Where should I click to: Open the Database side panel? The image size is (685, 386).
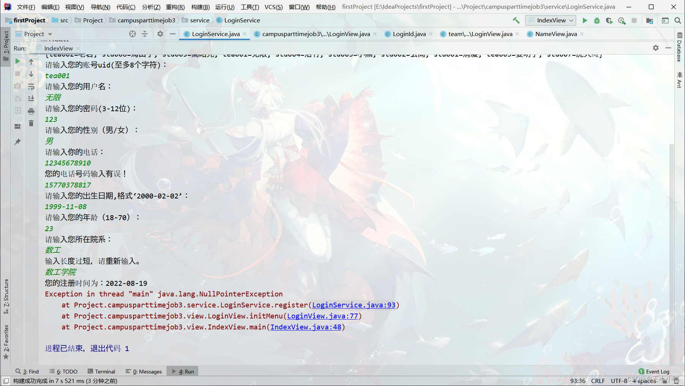679,48
